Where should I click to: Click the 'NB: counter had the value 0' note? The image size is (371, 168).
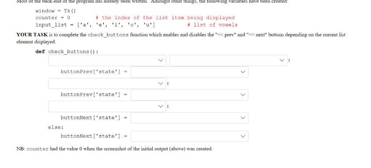(114, 149)
